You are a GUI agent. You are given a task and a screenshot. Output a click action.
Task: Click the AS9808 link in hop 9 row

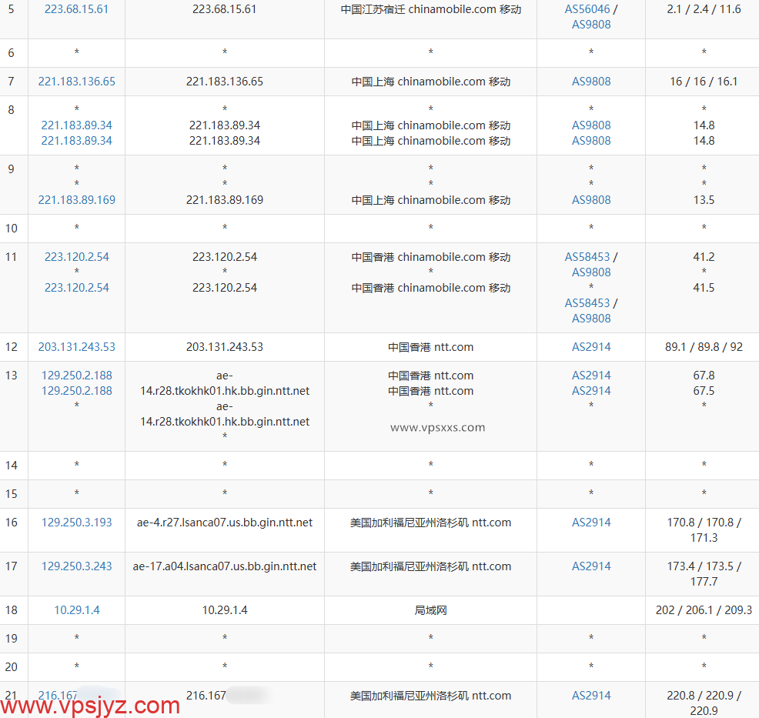tap(591, 200)
